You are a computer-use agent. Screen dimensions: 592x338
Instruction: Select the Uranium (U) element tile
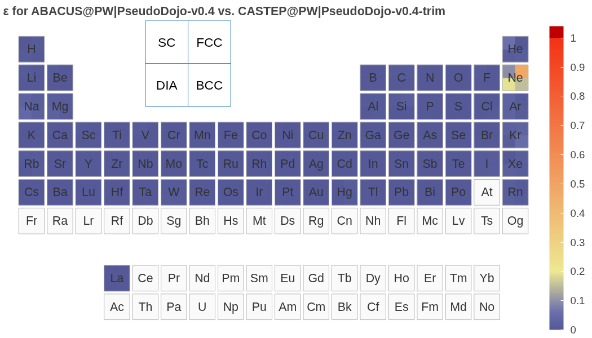[202, 307]
